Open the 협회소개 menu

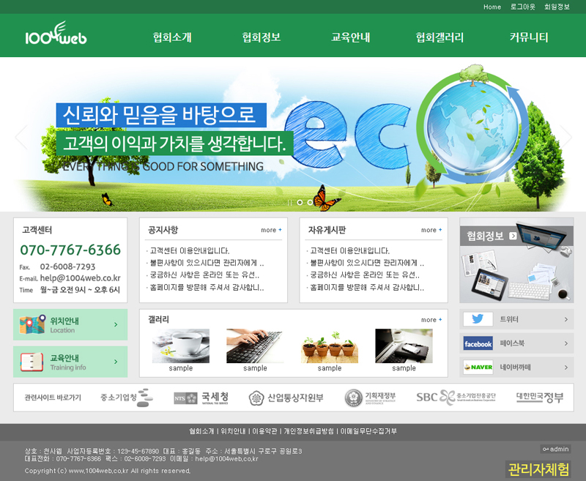172,37
